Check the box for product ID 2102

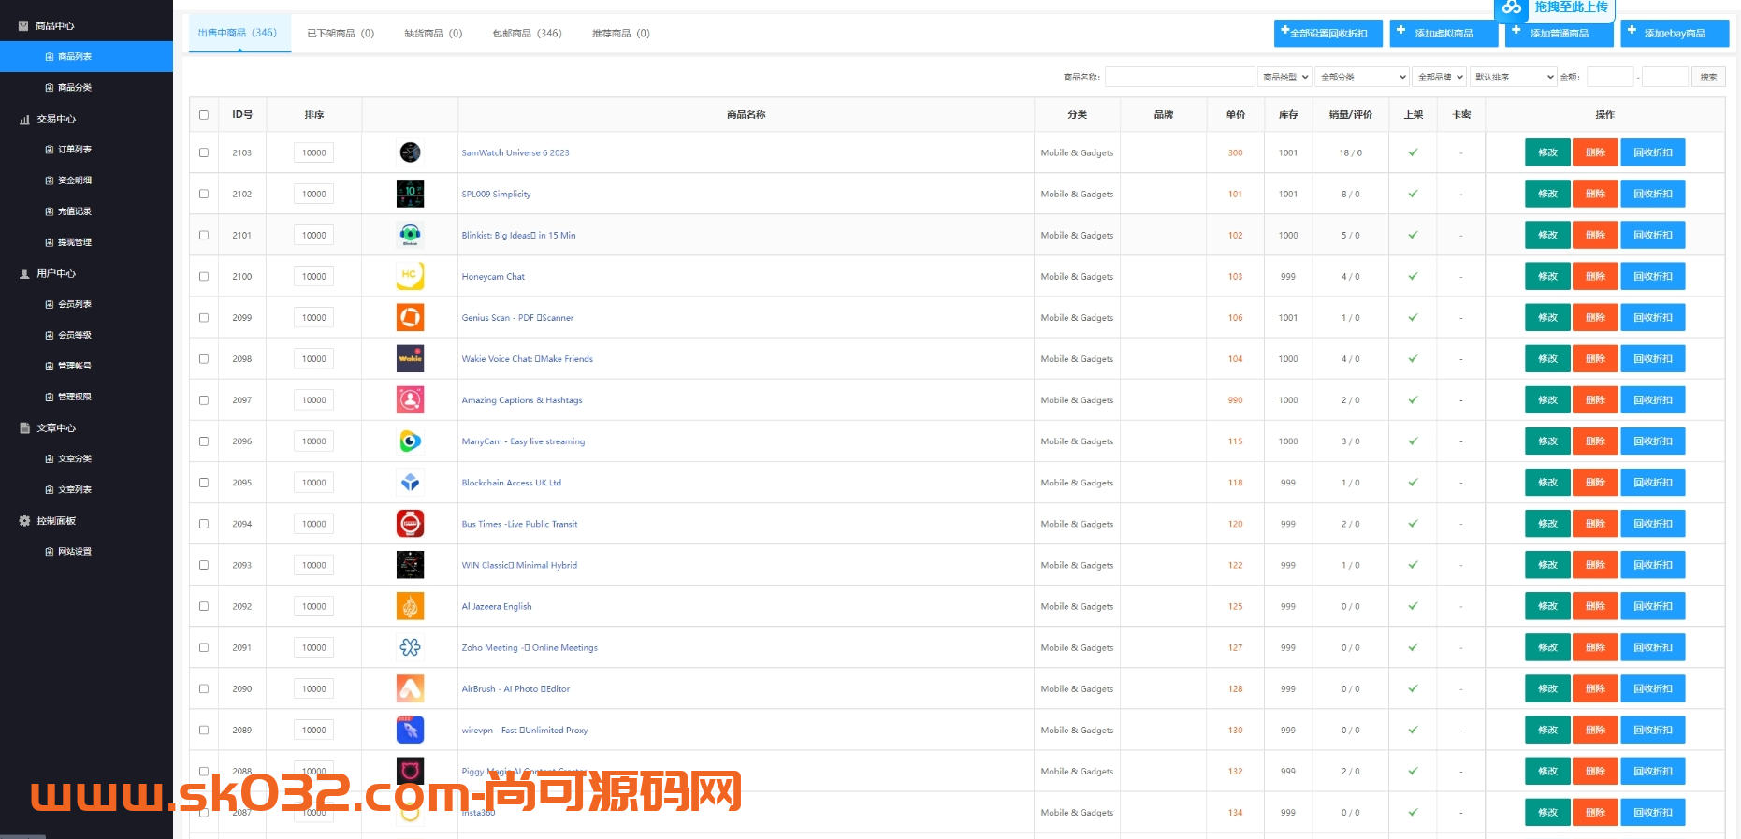(204, 194)
